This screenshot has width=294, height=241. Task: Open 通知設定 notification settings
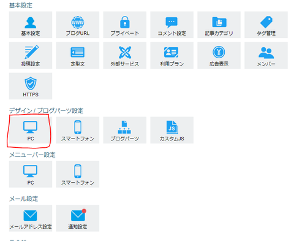(x=78, y=218)
